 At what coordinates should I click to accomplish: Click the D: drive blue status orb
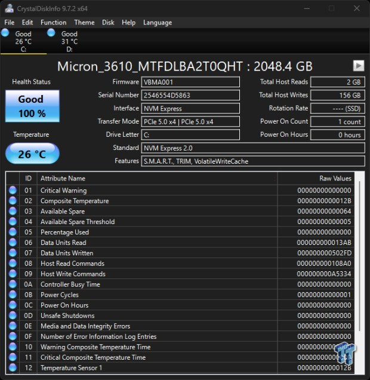(x=51, y=33)
